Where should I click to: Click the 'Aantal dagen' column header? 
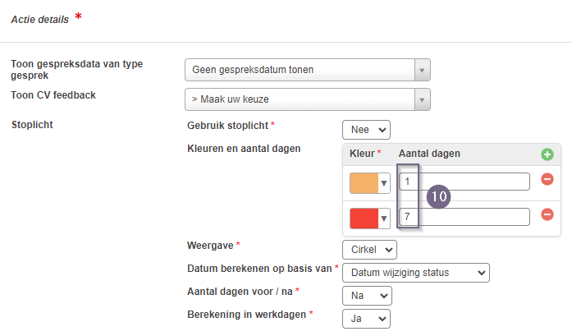429,154
